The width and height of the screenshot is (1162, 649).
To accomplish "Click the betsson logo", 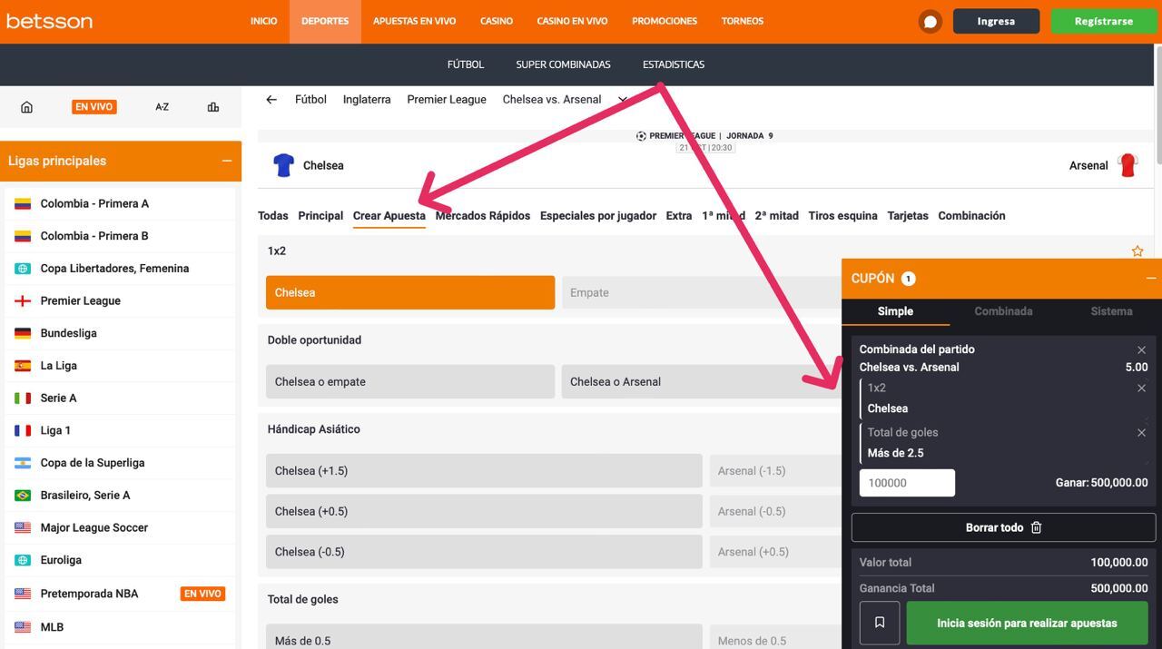I will [49, 21].
